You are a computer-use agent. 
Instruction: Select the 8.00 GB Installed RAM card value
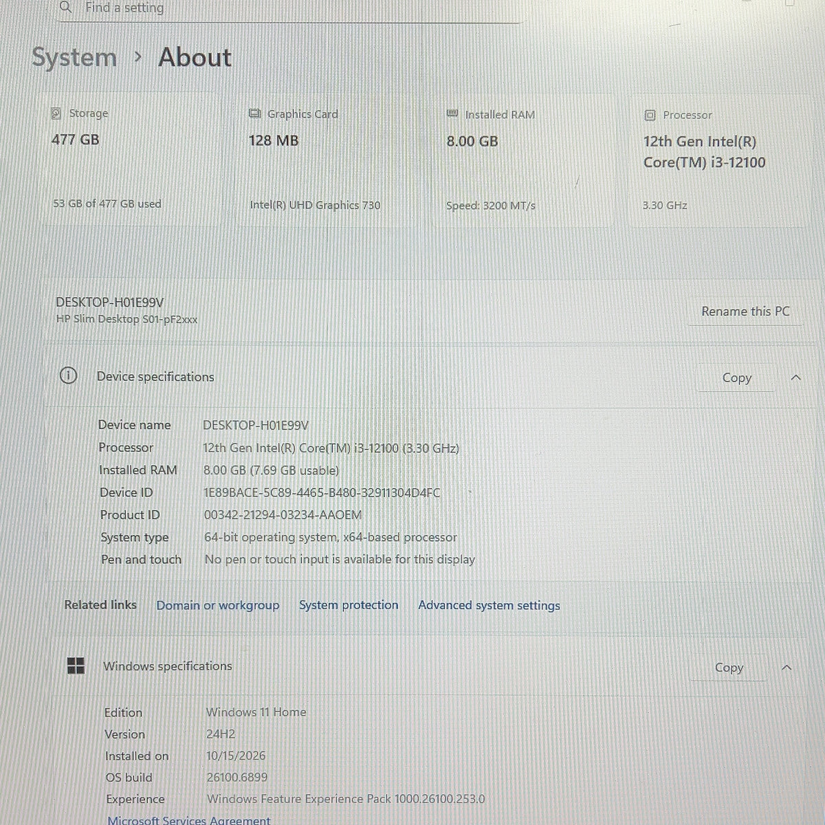pos(472,142)
